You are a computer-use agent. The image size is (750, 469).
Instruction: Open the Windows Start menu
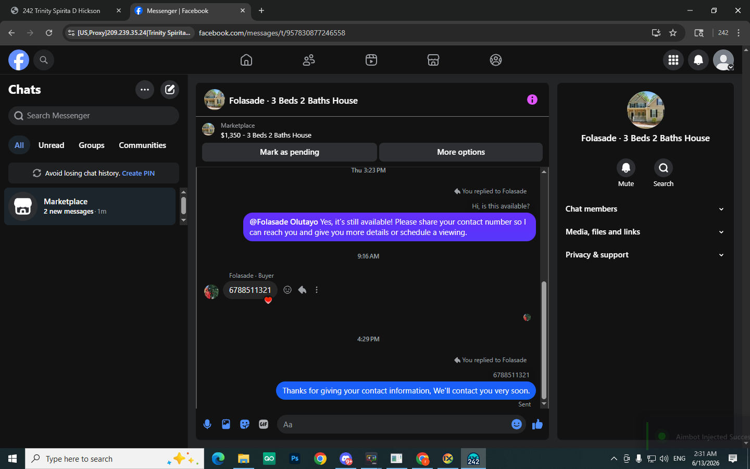12,459
